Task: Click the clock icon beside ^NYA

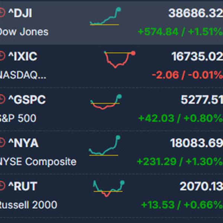Action: point(2,142)
